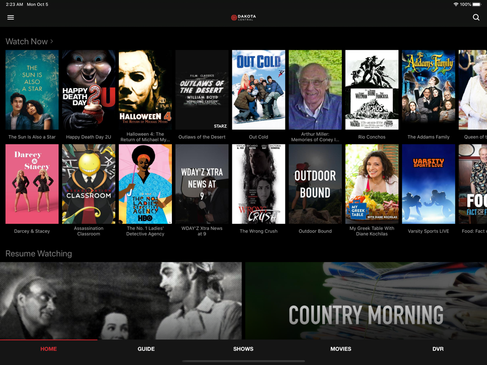Image resolution: width=487 pixels, height=365 pixels.
Task: Open the Darcey & Stacey poster
Action: [32, 184]
